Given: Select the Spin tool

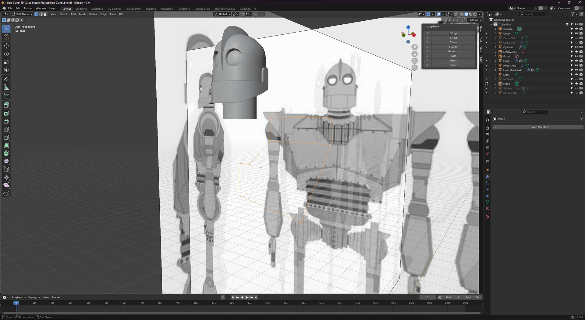Looking at the screenshot, I should (x=6, y=153).
